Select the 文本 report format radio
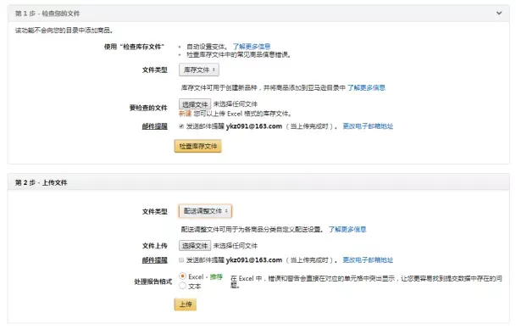The height and width of the screenshot is (329, 516). click(x=183, y=286)
